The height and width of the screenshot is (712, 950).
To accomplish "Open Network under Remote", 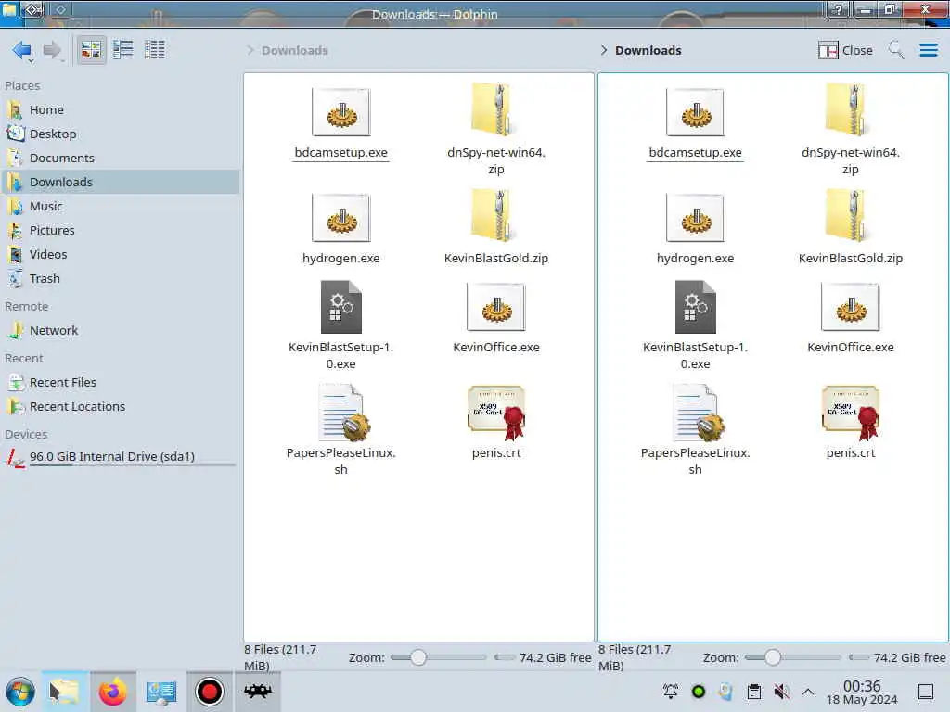I will (x=120, y=331).
